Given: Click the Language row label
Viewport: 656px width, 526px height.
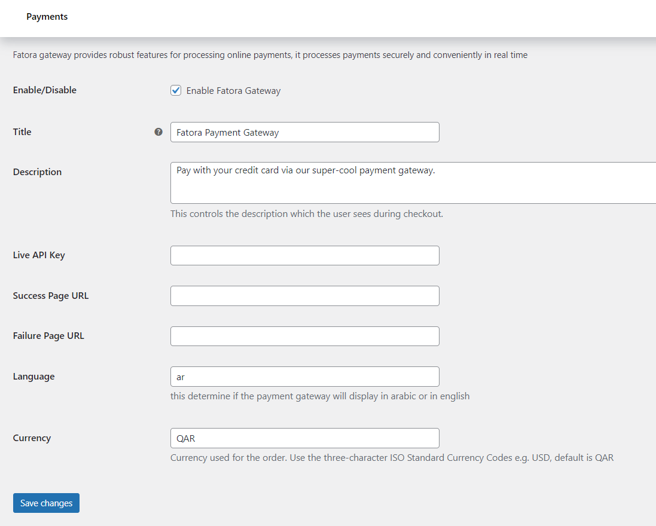Looking at the screenshot, I should 34,377.
